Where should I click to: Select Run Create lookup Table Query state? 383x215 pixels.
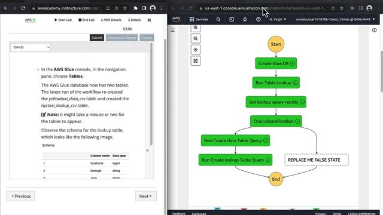(x=235, y=160)
